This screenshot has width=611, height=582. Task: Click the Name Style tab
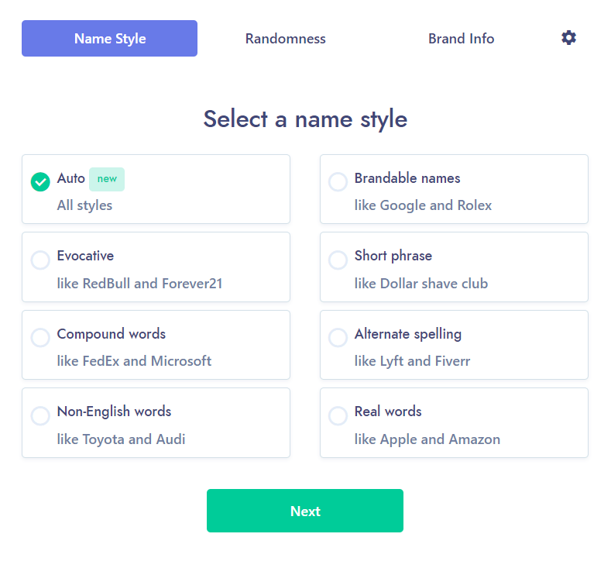[x=110, y=39]
